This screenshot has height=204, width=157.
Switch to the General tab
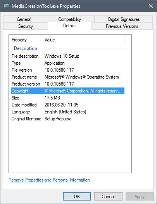tap(24, 19)
